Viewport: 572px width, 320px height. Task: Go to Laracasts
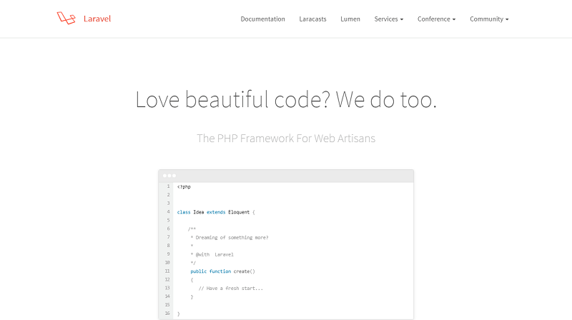[x=312, y=19]
